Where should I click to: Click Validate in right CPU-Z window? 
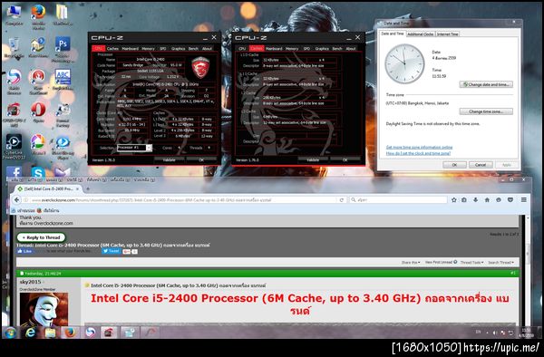tap(313, 159)
